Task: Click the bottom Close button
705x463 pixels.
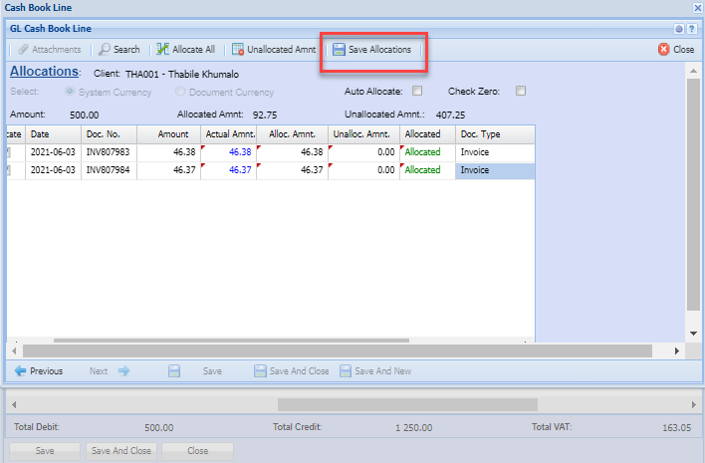Action: point(197,450)
